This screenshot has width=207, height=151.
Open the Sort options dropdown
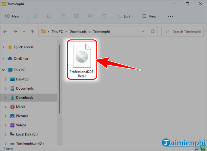point(125,16)
